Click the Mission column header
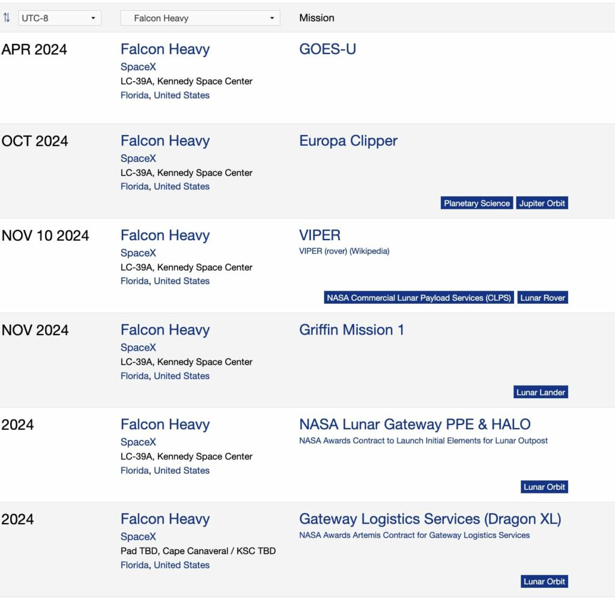 tap(317, 18)
